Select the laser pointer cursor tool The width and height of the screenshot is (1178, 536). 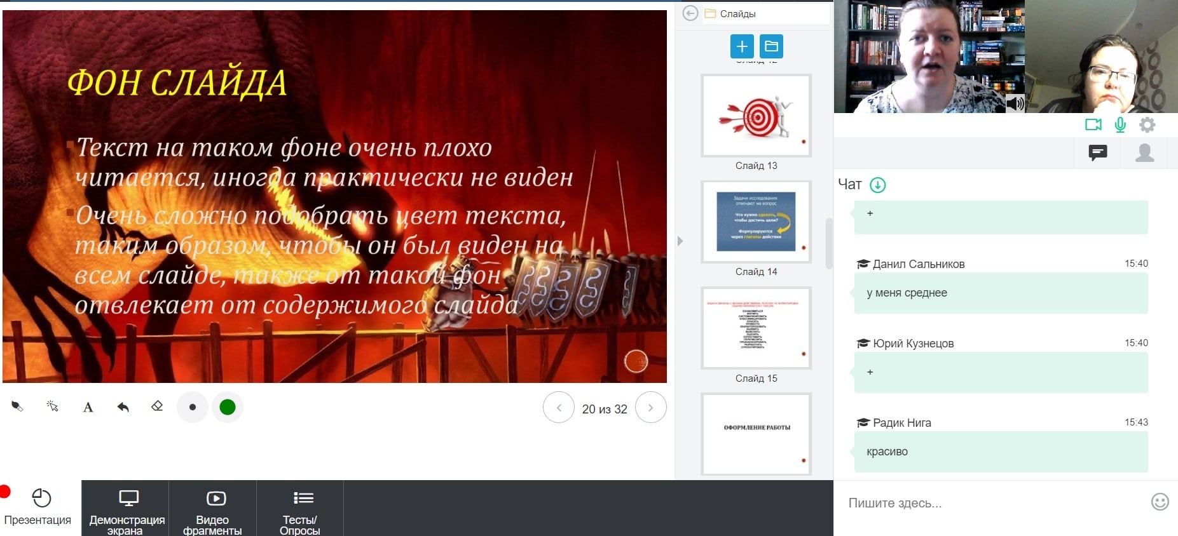coord(53,406)
